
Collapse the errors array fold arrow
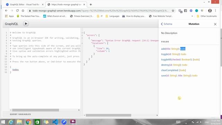tap(82, 35)
